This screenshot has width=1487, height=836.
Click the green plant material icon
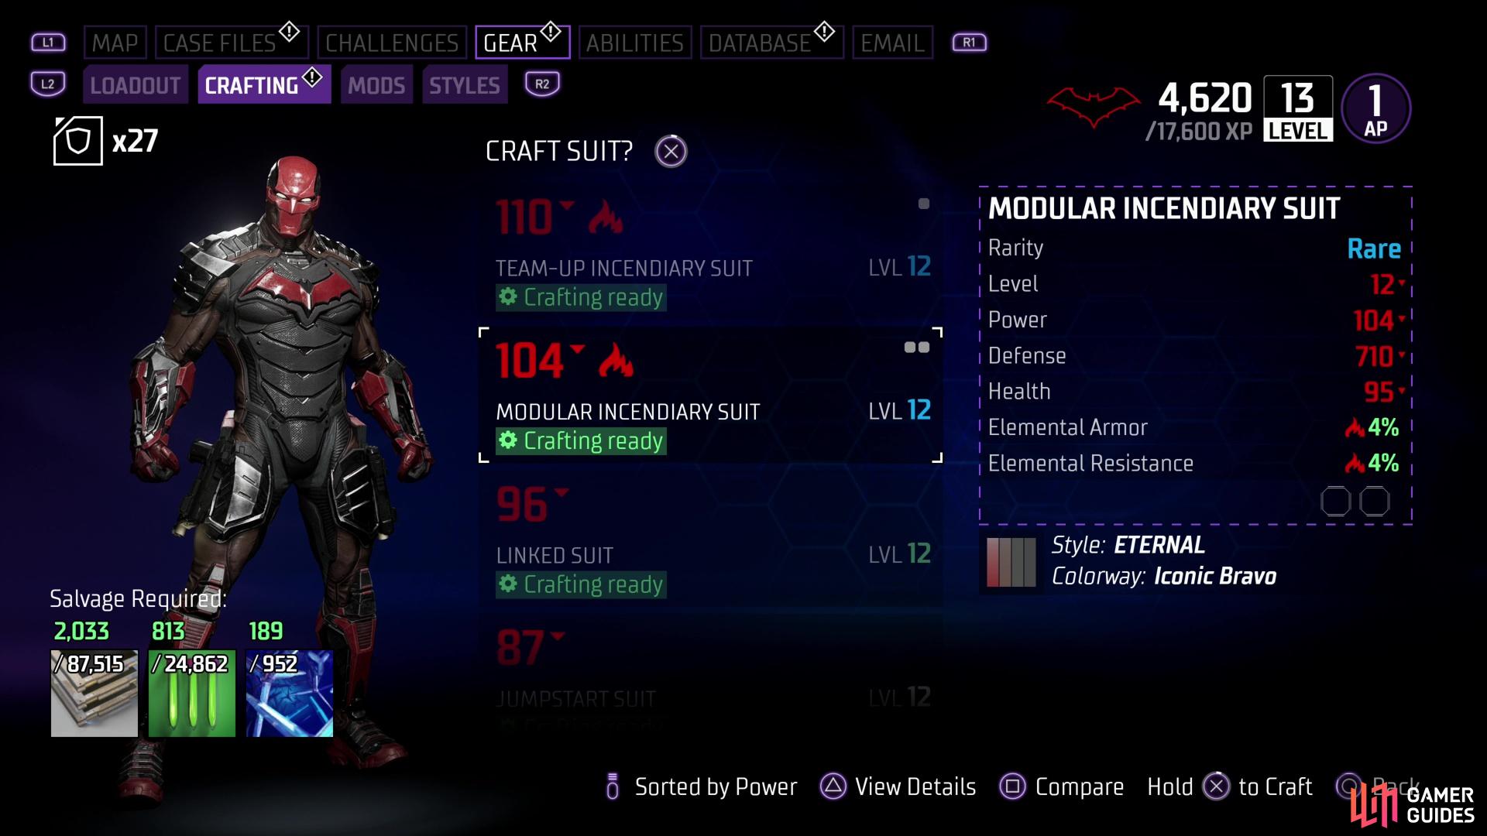tap(191, 695)
